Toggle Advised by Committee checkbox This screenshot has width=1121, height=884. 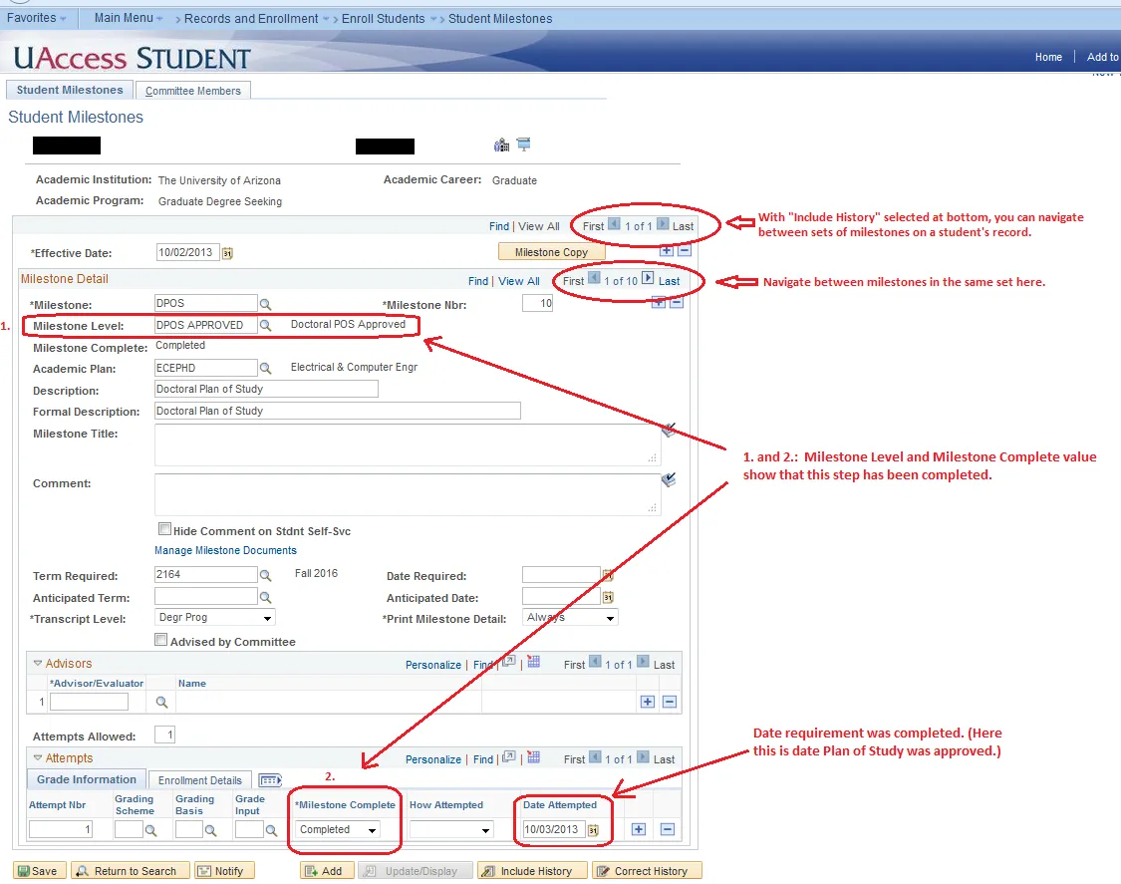tap(161, 640)
